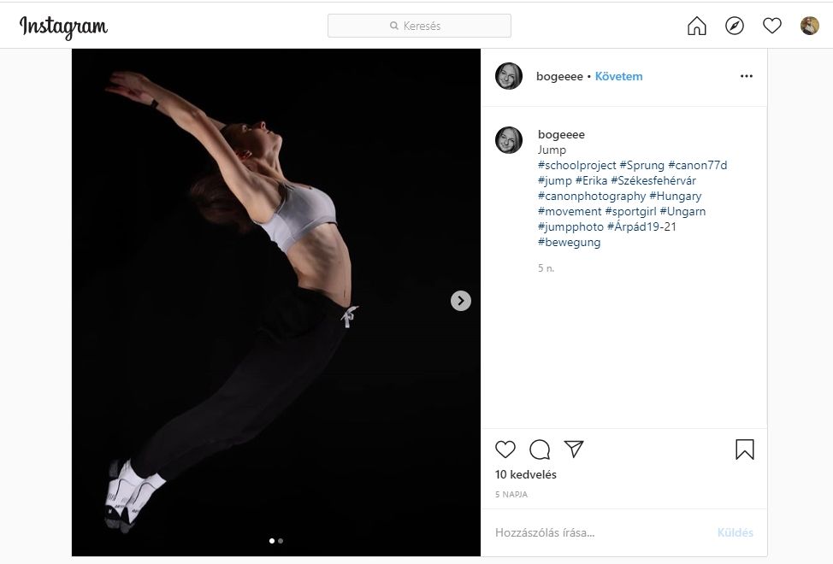Click the Instagram logo

(x=63, y=26)
